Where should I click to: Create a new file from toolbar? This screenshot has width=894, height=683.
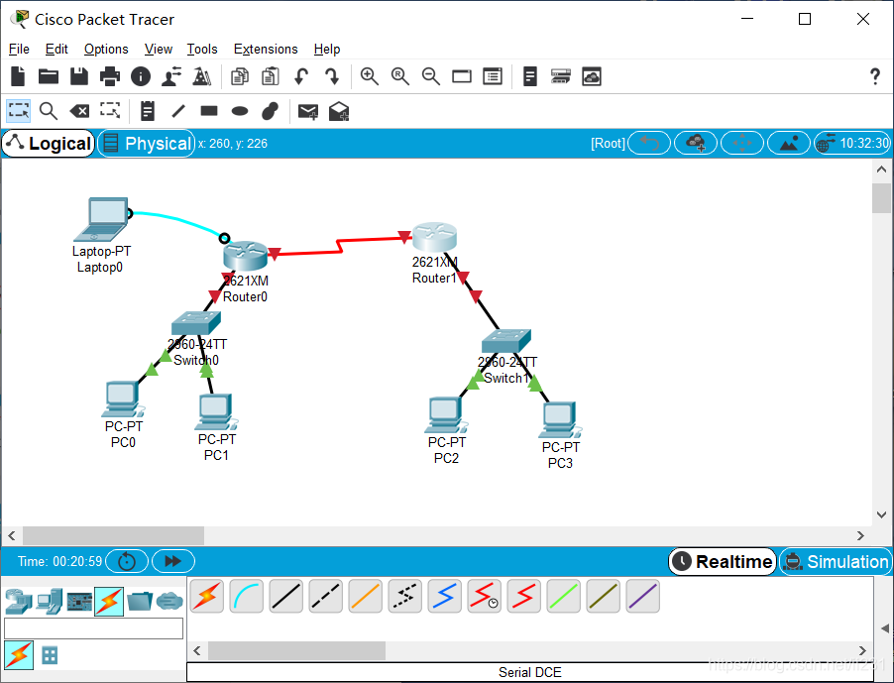tap(18, 76)
